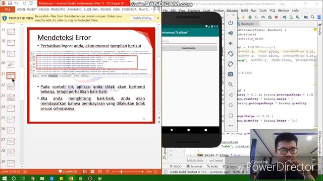
Task: Open File Explorer from taskbar
Action: (x=42, y=178)
